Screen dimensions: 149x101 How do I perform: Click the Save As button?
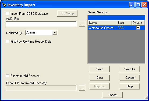130,69
